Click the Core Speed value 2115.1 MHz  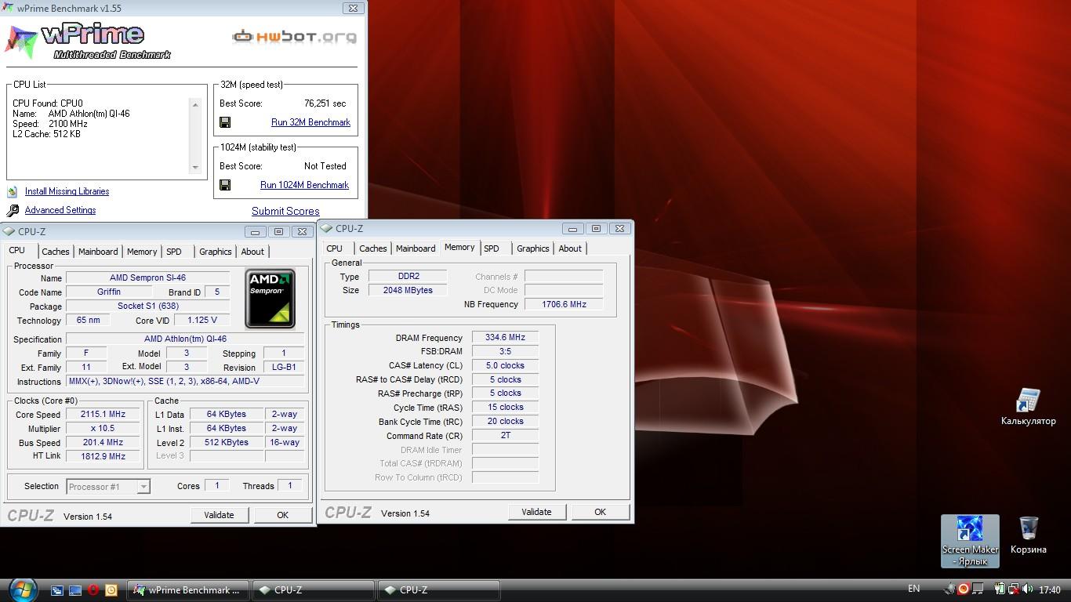click(x=103, y=415)
